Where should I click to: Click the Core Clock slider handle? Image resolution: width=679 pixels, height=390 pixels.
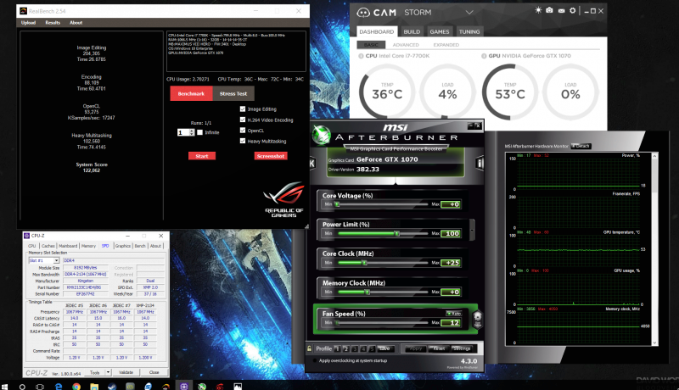click(x=364, y=263)
